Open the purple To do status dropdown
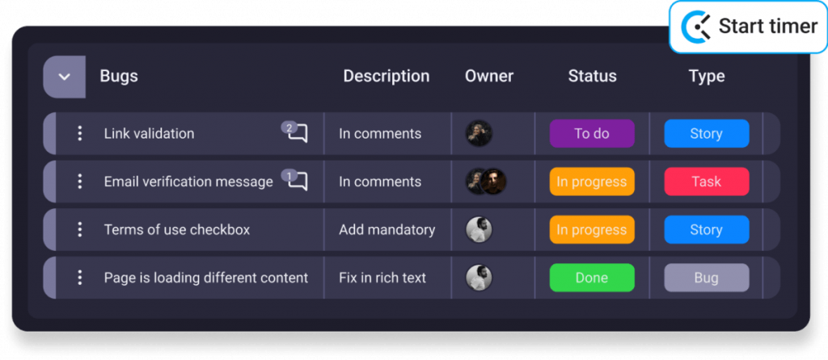The width and height of the screenshot is (828, 360). [x=592, y=133]
